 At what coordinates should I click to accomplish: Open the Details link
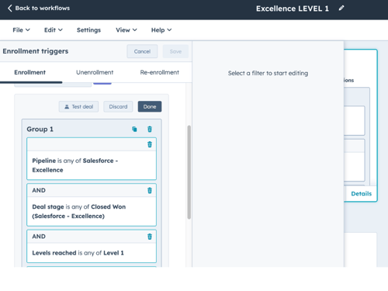361,193
